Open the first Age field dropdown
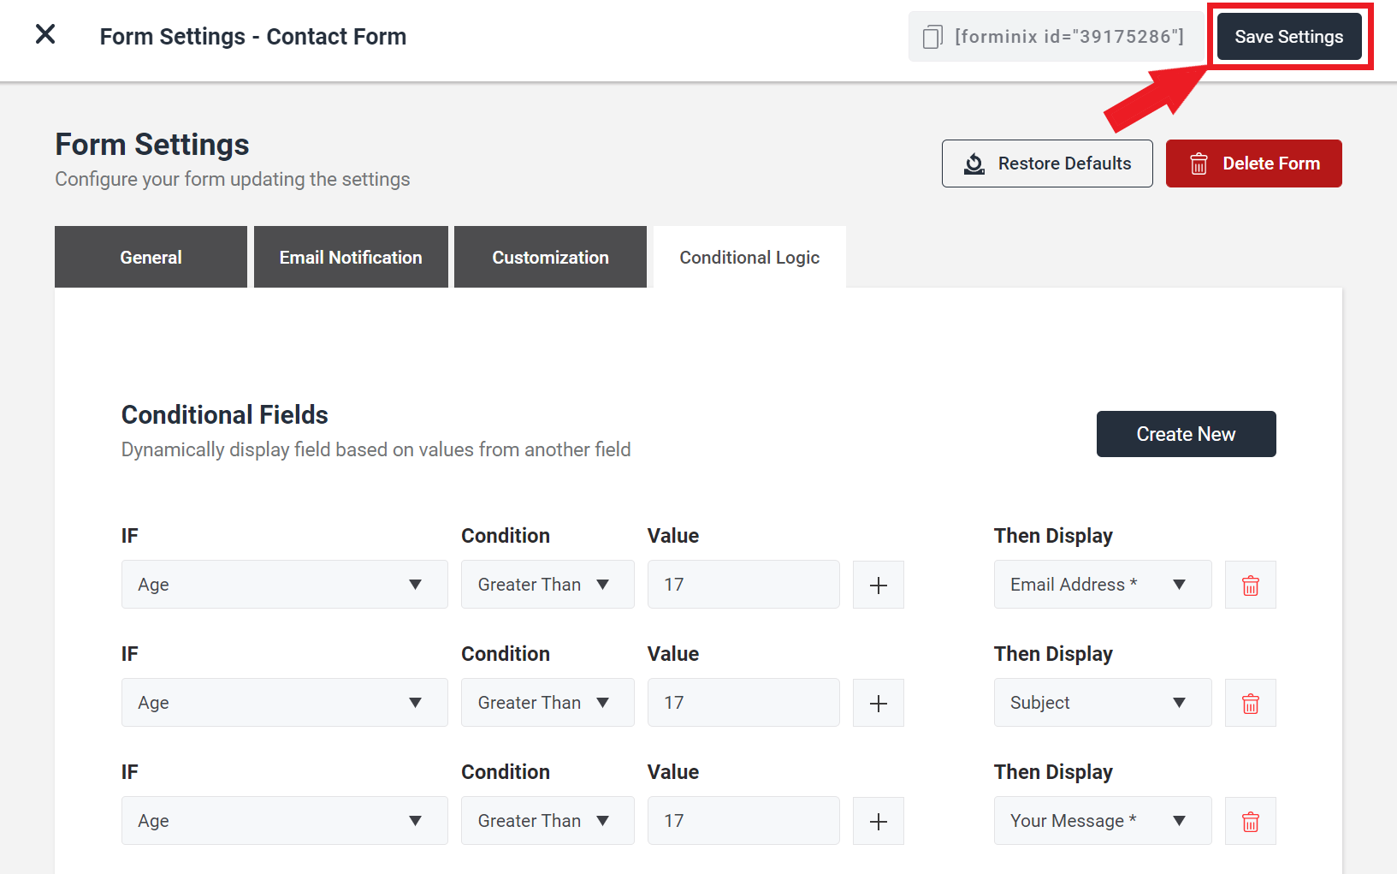The height and width of the screenshot is (874, 1397). click(x=284, y=584)
